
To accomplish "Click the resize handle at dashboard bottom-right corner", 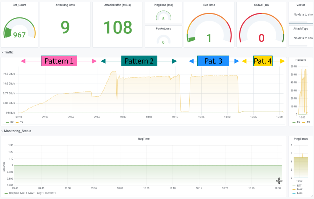I will (312, 196).
